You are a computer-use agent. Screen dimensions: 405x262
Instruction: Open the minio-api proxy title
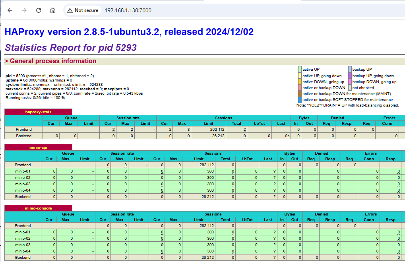click(38, 147)
